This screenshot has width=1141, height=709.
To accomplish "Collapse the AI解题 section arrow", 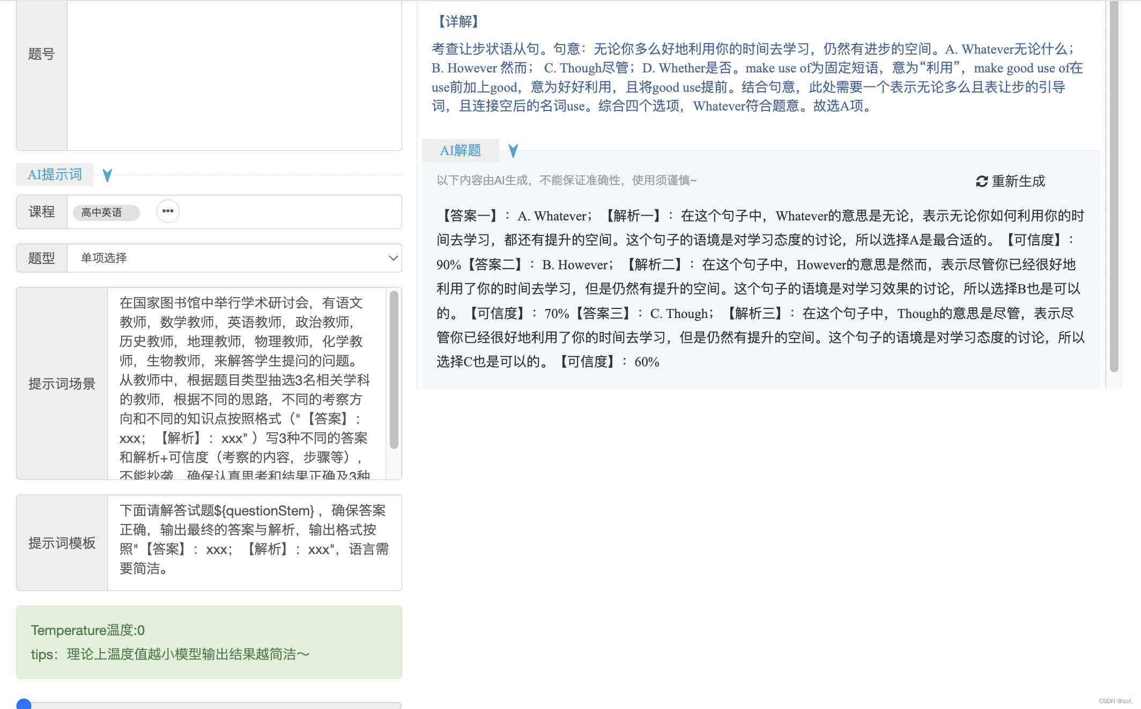I will click(513, 151).
